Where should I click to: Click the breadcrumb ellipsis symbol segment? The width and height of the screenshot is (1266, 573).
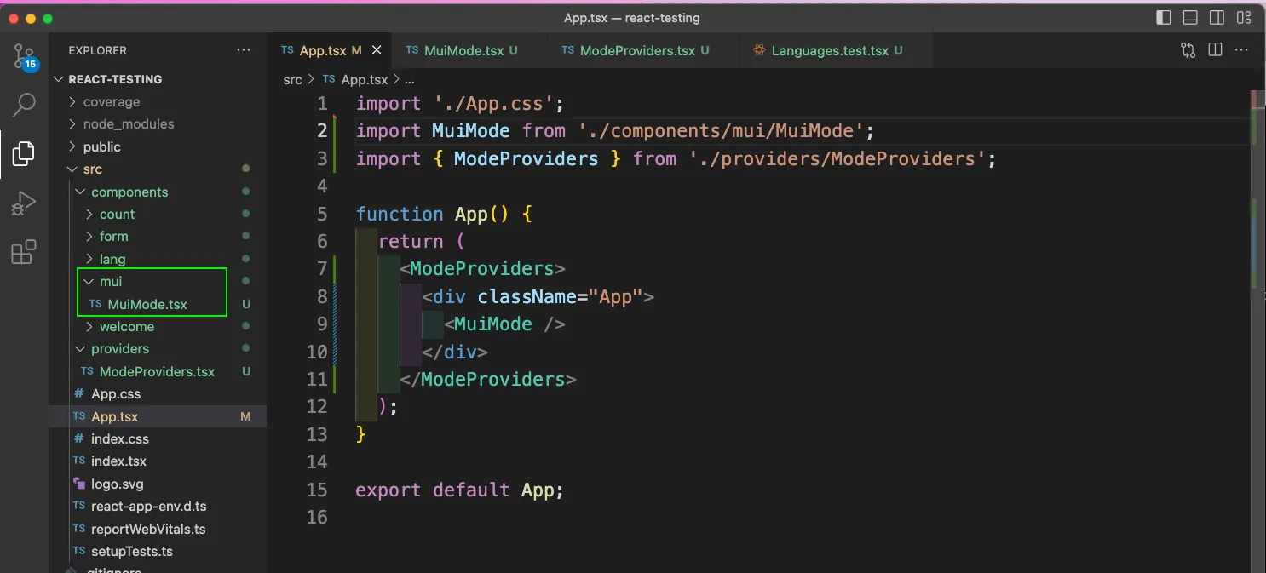(410, 79)
